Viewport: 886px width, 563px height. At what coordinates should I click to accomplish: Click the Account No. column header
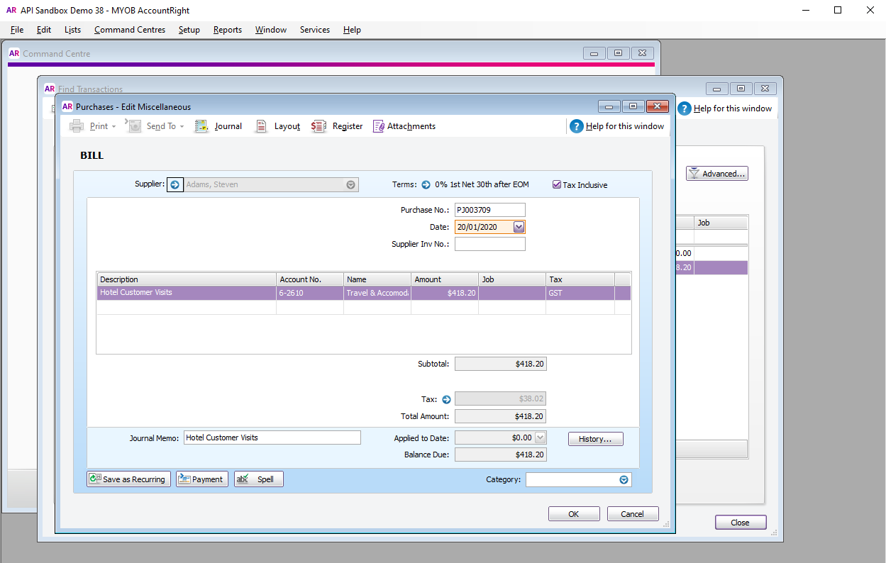[x=310, y=279]
